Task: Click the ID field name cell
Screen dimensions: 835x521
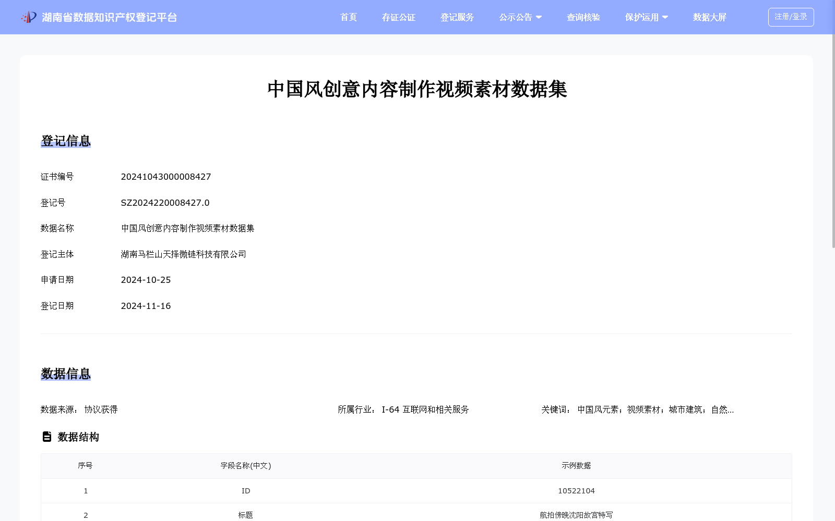Action: (246, 491)
